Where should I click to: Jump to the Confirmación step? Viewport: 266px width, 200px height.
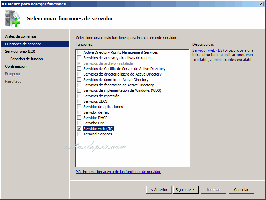pyautogui.click(x=16, y=66)
